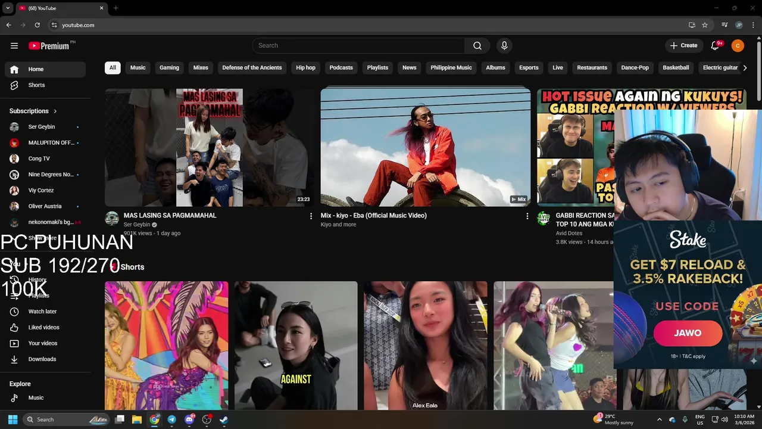Open the tab search dropdown
Viewport: 762px width, 429px height.
tap(8, 8)
